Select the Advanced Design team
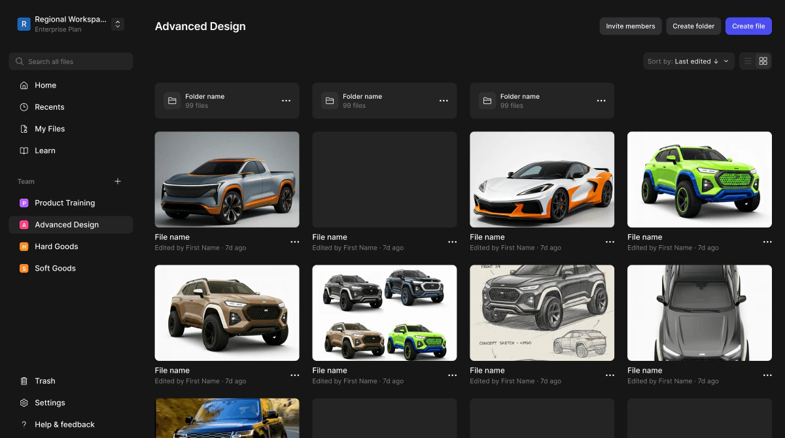The height and width of the screenshot is (438, 785). [x=71, y=225]
